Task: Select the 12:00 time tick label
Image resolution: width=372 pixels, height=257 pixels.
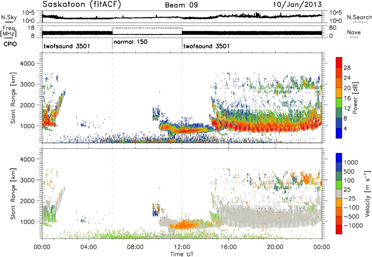Action: (182, 247)
